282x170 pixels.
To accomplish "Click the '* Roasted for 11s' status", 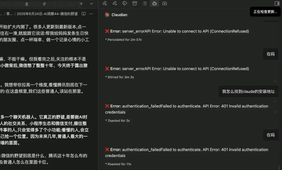I will (118, 164).
